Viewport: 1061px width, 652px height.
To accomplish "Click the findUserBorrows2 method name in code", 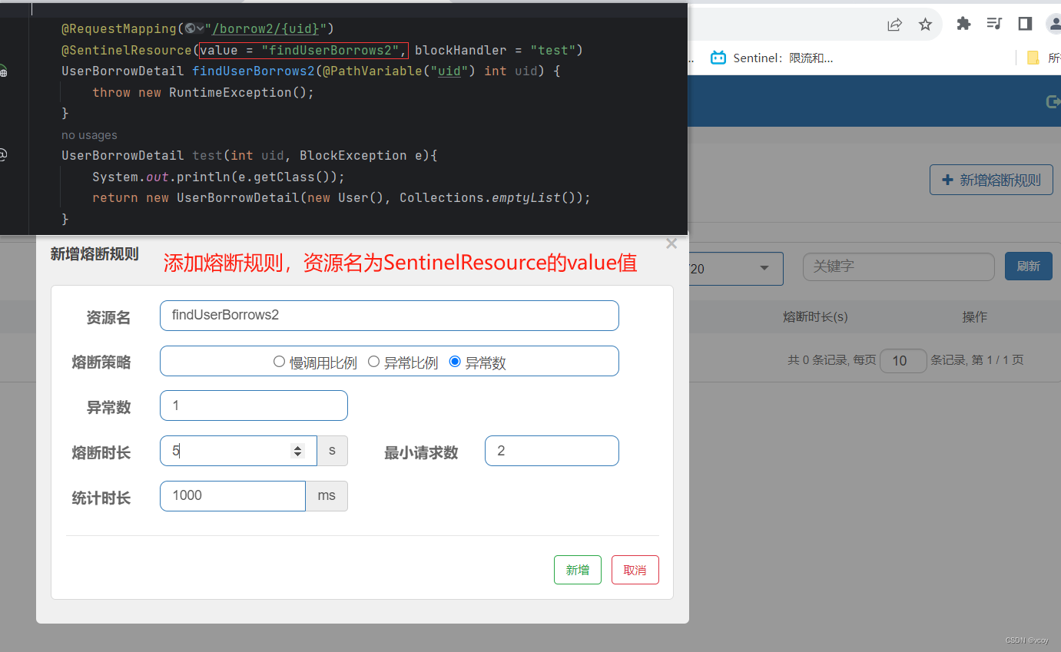I will [x=254, y=71].
